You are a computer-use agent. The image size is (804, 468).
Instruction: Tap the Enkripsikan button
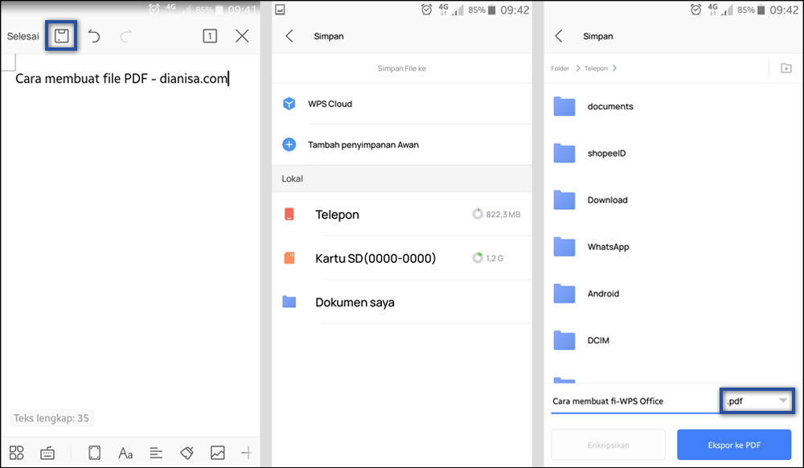click(x=608, y=444)
